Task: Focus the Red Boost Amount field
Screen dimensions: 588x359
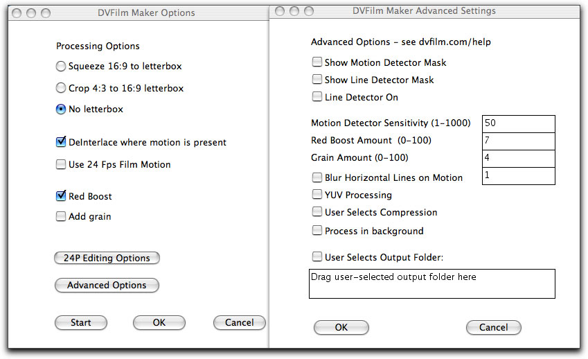Action: 518,141
